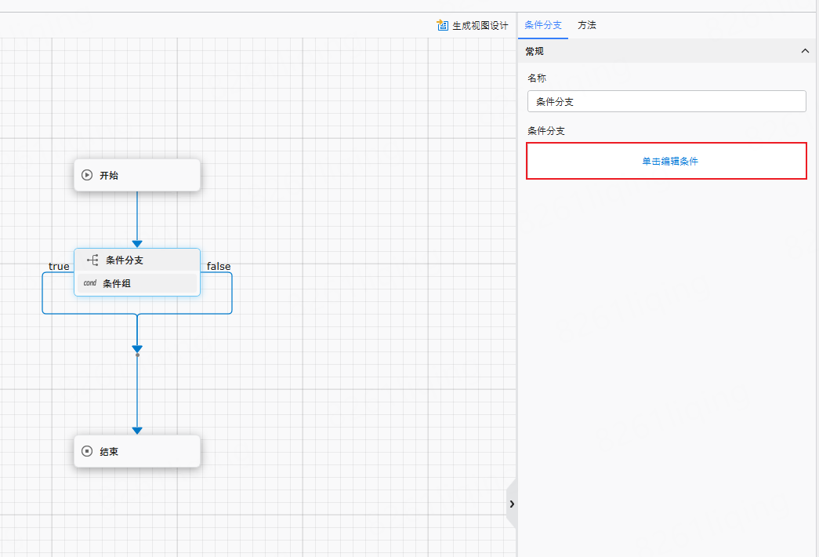Focus the 名称 input field
The image size is (819, 557).
pos(666,101)
